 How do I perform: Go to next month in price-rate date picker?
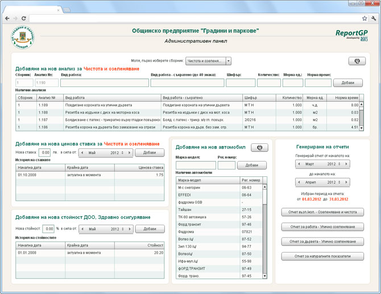(x=129, y=152)
